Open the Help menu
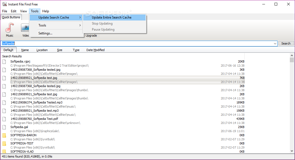Viewport: 295px width, 160px height. click(46, 11)
